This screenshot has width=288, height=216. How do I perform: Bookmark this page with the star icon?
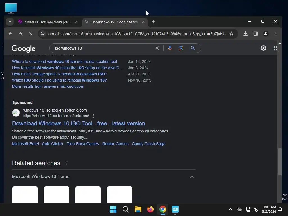click(x=231, y=34)
